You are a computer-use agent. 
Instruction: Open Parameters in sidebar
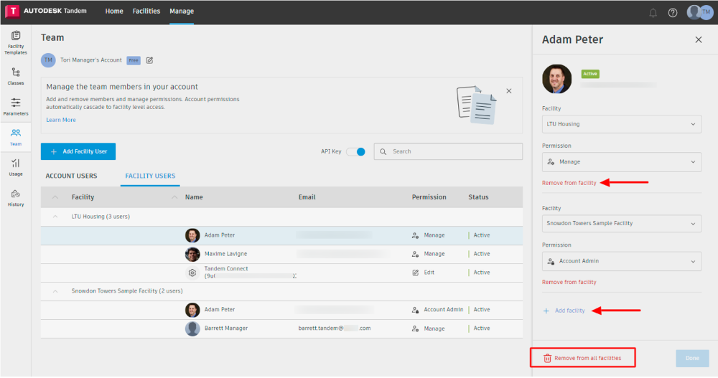[x=16, y=106]
